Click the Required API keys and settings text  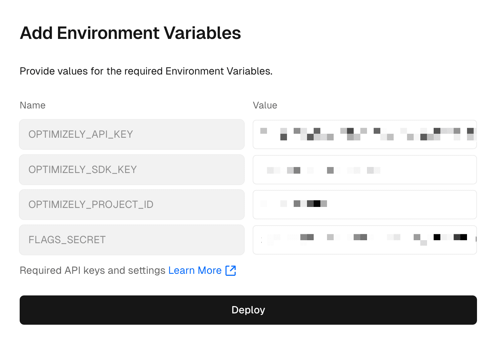[x=92, y=270]
